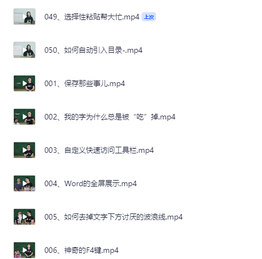Screen dimensions: 262x259
Task: Play video thumbnail for 004 Word的全屏展示
Action: [x=24, y=183]
